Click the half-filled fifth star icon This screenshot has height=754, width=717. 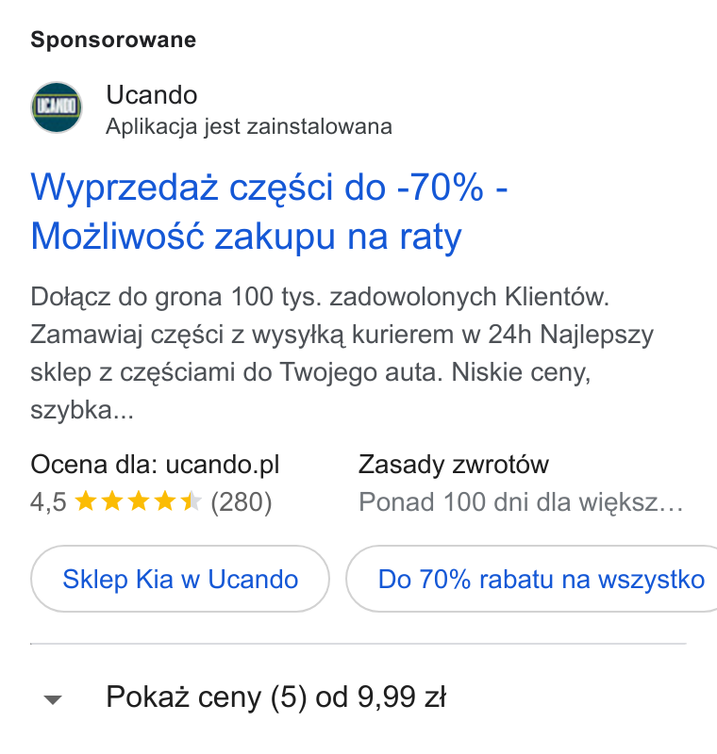191,501
